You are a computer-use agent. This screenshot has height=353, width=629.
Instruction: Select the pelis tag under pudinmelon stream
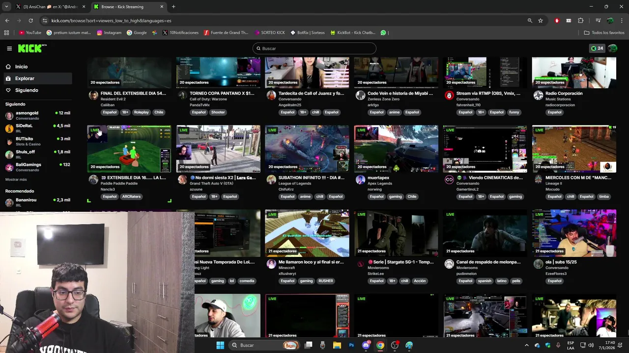pyautogui.click(x=516, y=281)
